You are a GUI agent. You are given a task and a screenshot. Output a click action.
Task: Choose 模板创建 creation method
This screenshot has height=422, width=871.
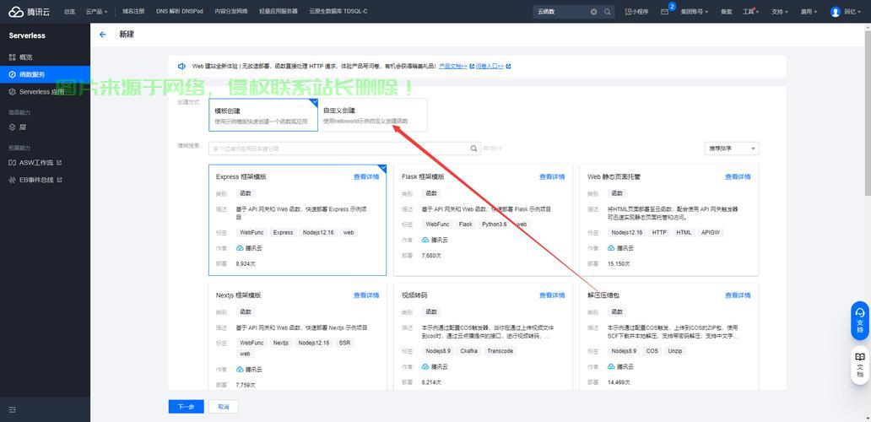[x=263, y=115]
